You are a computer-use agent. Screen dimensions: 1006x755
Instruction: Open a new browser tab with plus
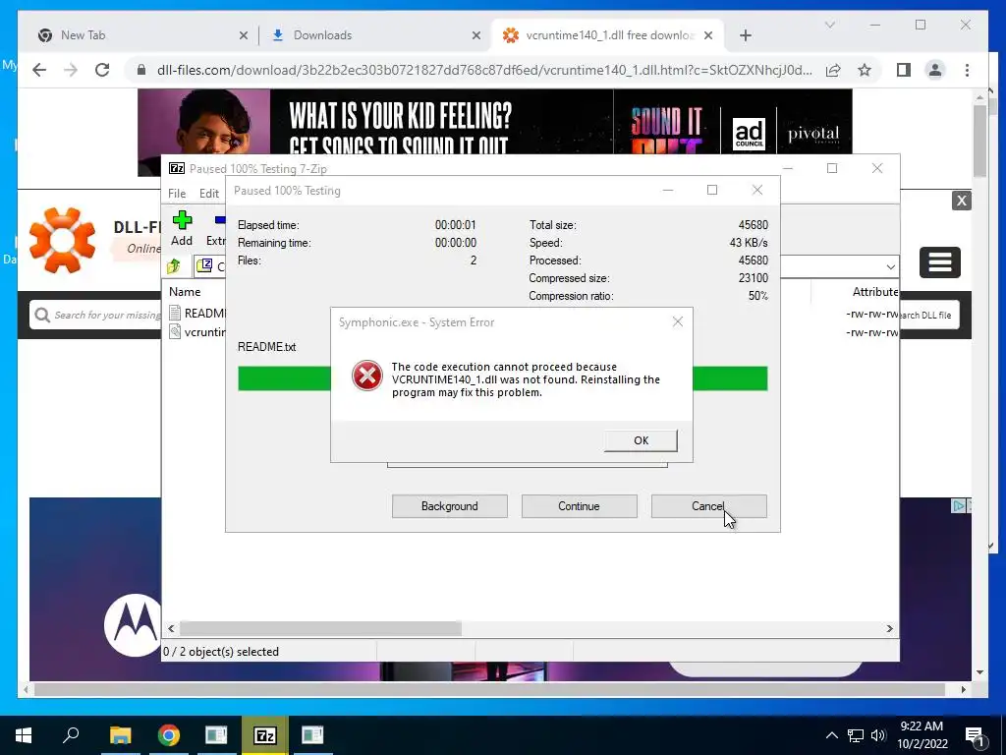pos(745,35)
